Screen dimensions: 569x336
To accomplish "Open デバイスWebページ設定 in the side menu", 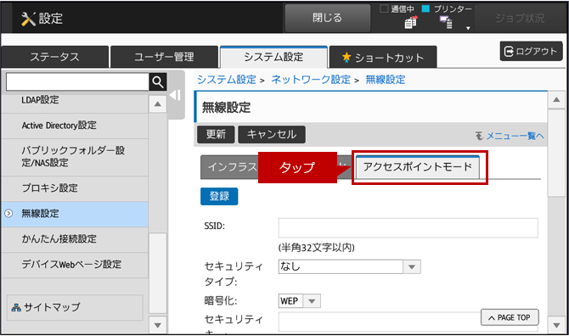I will coord(75,265).
